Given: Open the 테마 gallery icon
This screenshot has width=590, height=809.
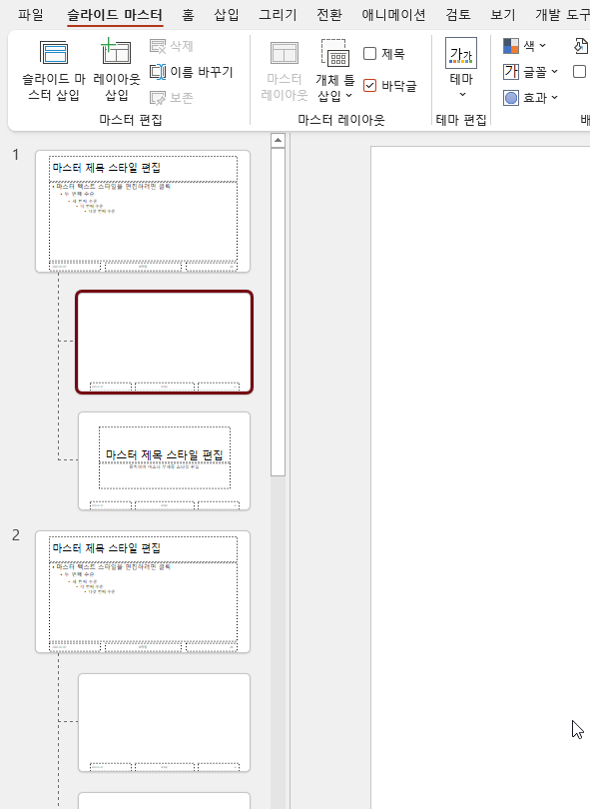Looking at the screenshot, I should point(461,53).
